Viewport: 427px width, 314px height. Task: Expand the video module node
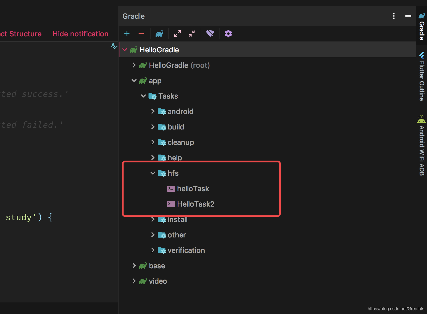pyautogui.click(x=134, y=281)
